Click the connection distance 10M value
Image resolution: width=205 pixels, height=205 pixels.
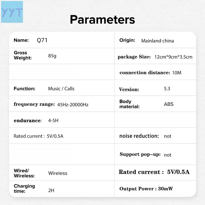click(177, 73)
